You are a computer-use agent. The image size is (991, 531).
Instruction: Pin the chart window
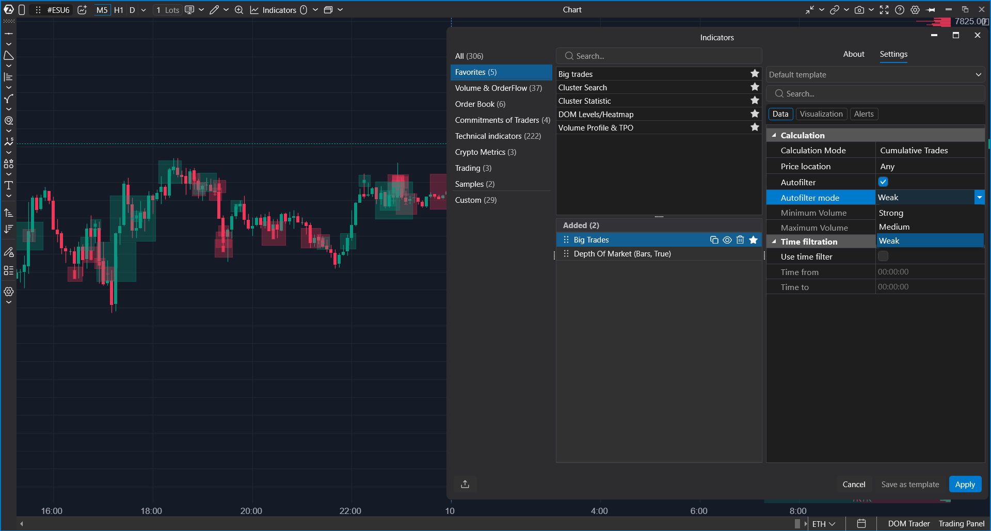931,10
